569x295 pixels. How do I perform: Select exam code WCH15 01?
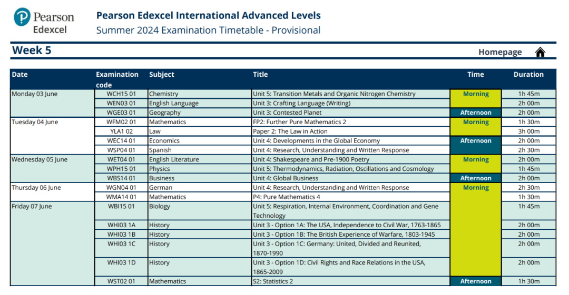[121, 94]
